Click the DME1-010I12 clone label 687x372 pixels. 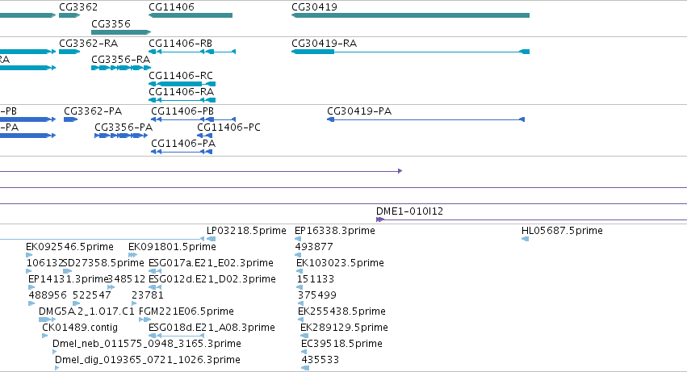click(409, 211)
